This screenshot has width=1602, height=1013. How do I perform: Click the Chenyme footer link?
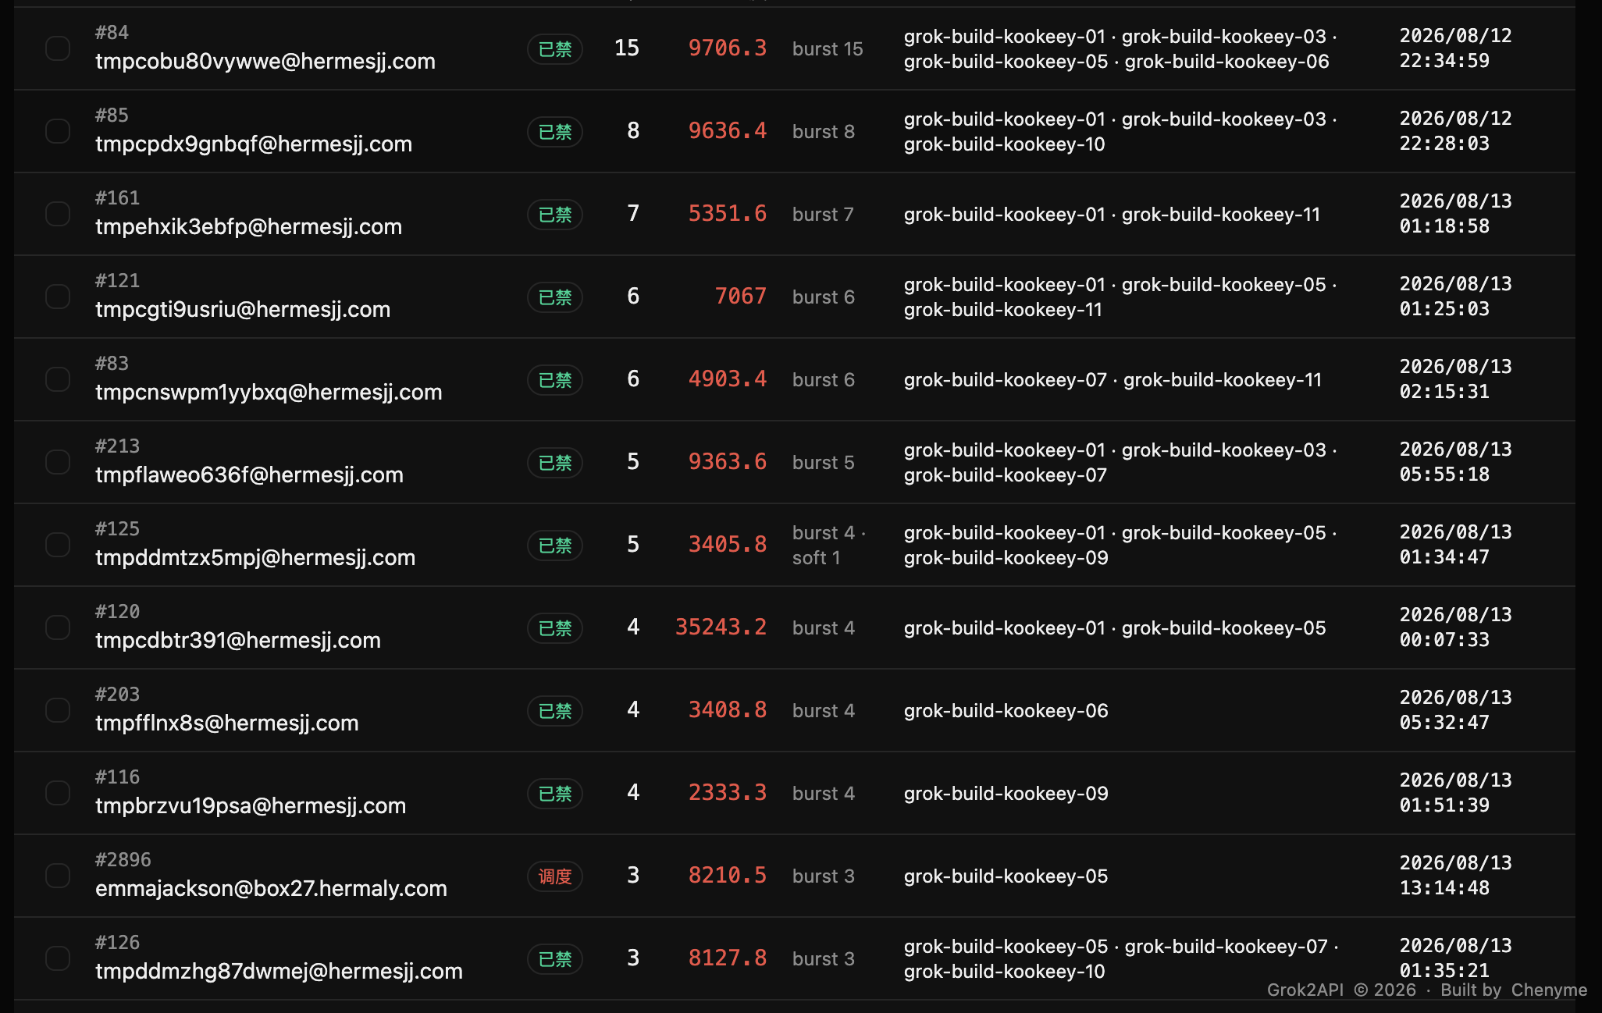click(x=1549, y=990)
